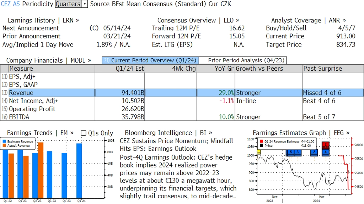Click the 4Wk Chg column header
The width and height of the screenshot is (364, 204).
point(171,69)
